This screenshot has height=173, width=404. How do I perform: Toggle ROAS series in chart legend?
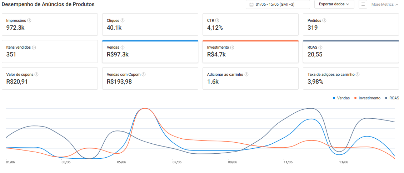(392, 98)
